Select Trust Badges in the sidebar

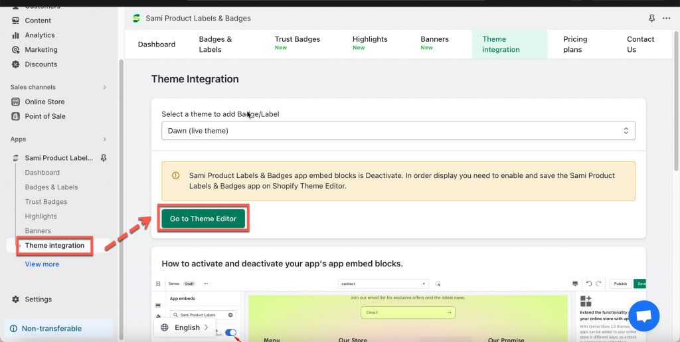pos(46,202)
